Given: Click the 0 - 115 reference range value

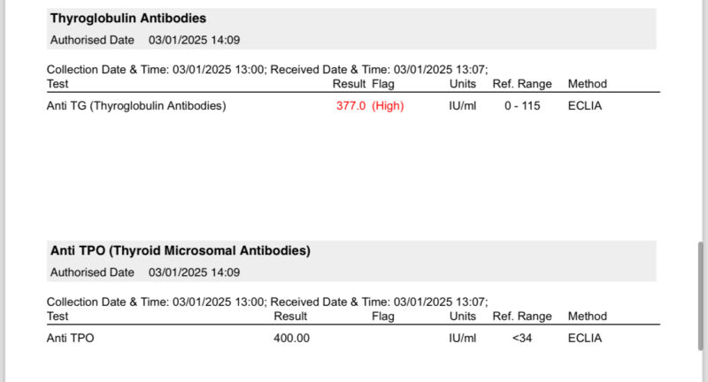Looking at the screenshot, I should click(x=522, y=106).
